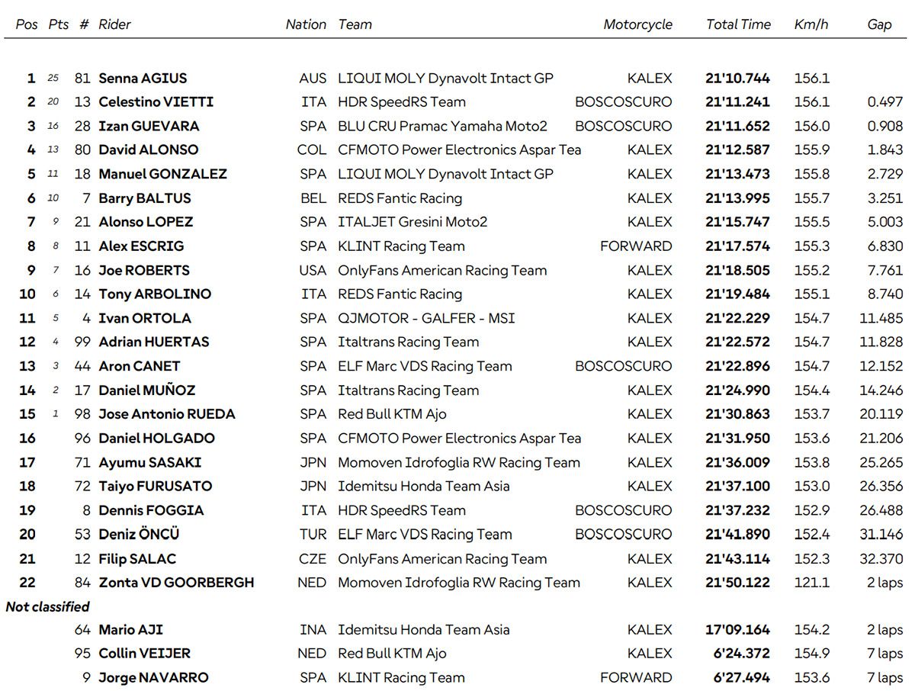The image size is (915, 691).
Task: Select Barry BALTUS in the results
Action: tap(145, 198)
